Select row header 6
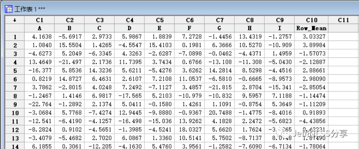This screenshot has height=149, width=359. coord(15,79)
